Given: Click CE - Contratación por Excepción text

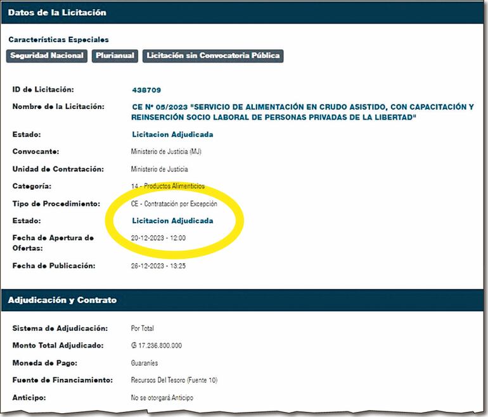Looking at the screenshot, I should click(x=174, y=204).
